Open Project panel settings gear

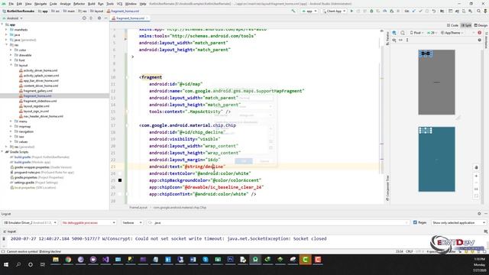[99, 18]
